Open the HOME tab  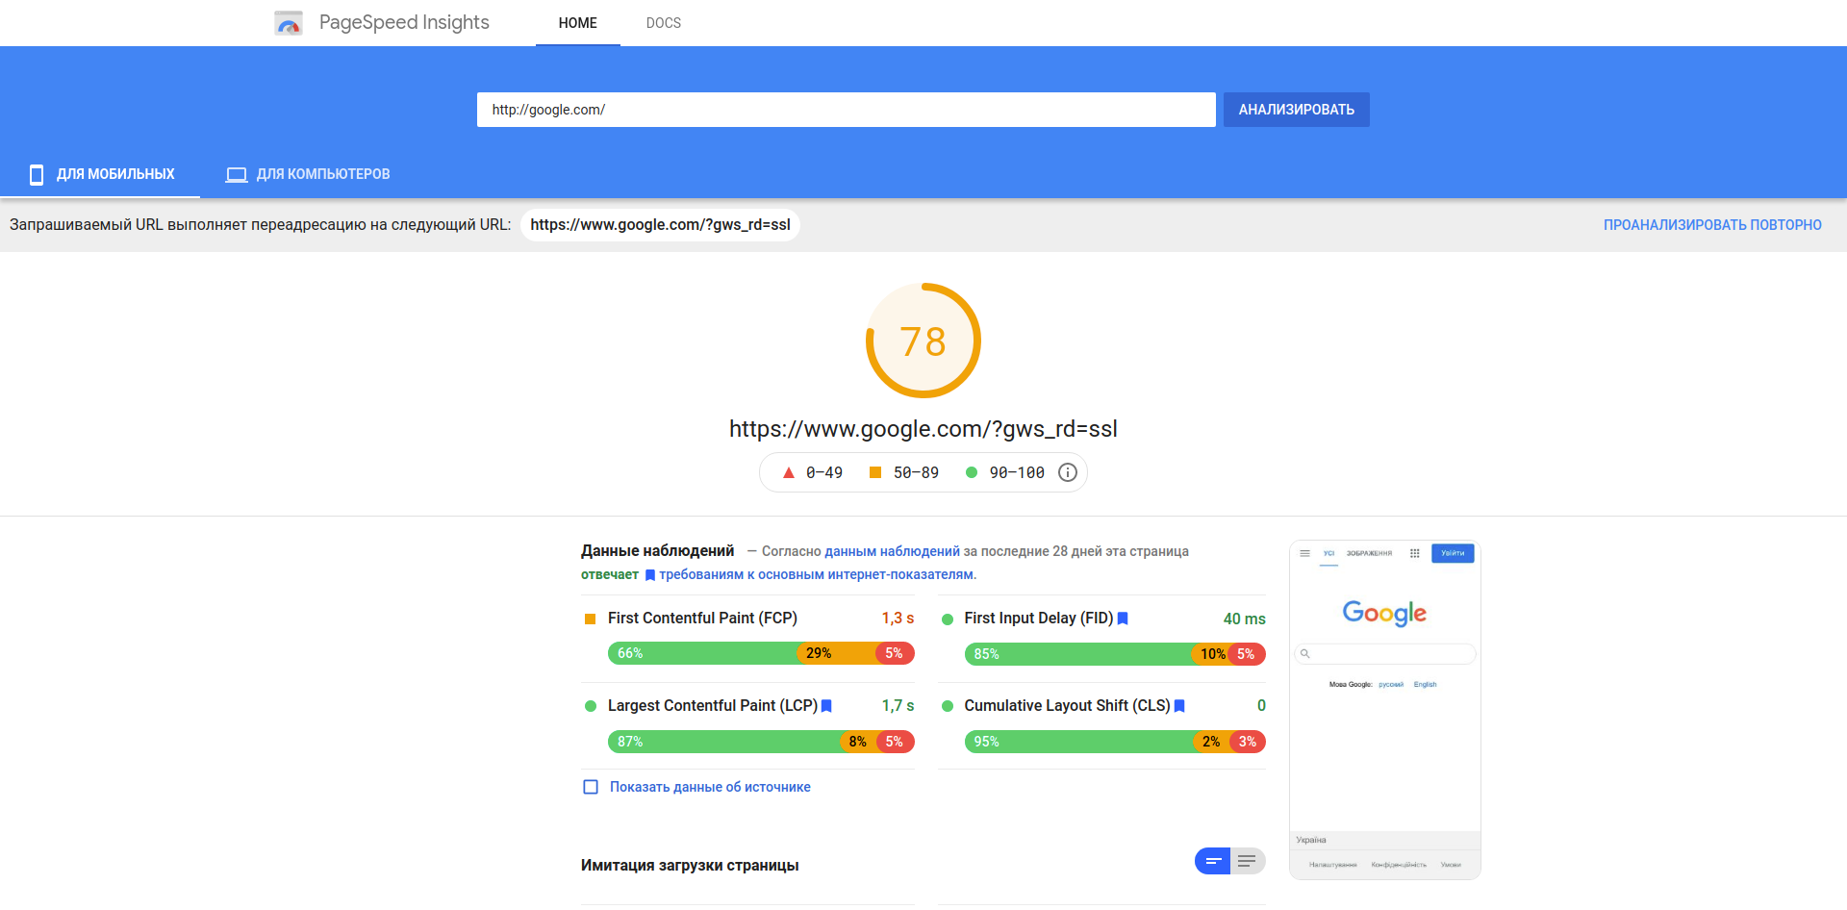(578, 23)
